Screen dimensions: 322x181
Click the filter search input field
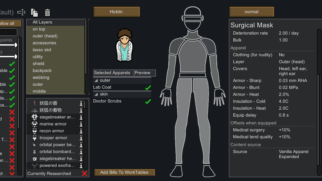point(8,32)
